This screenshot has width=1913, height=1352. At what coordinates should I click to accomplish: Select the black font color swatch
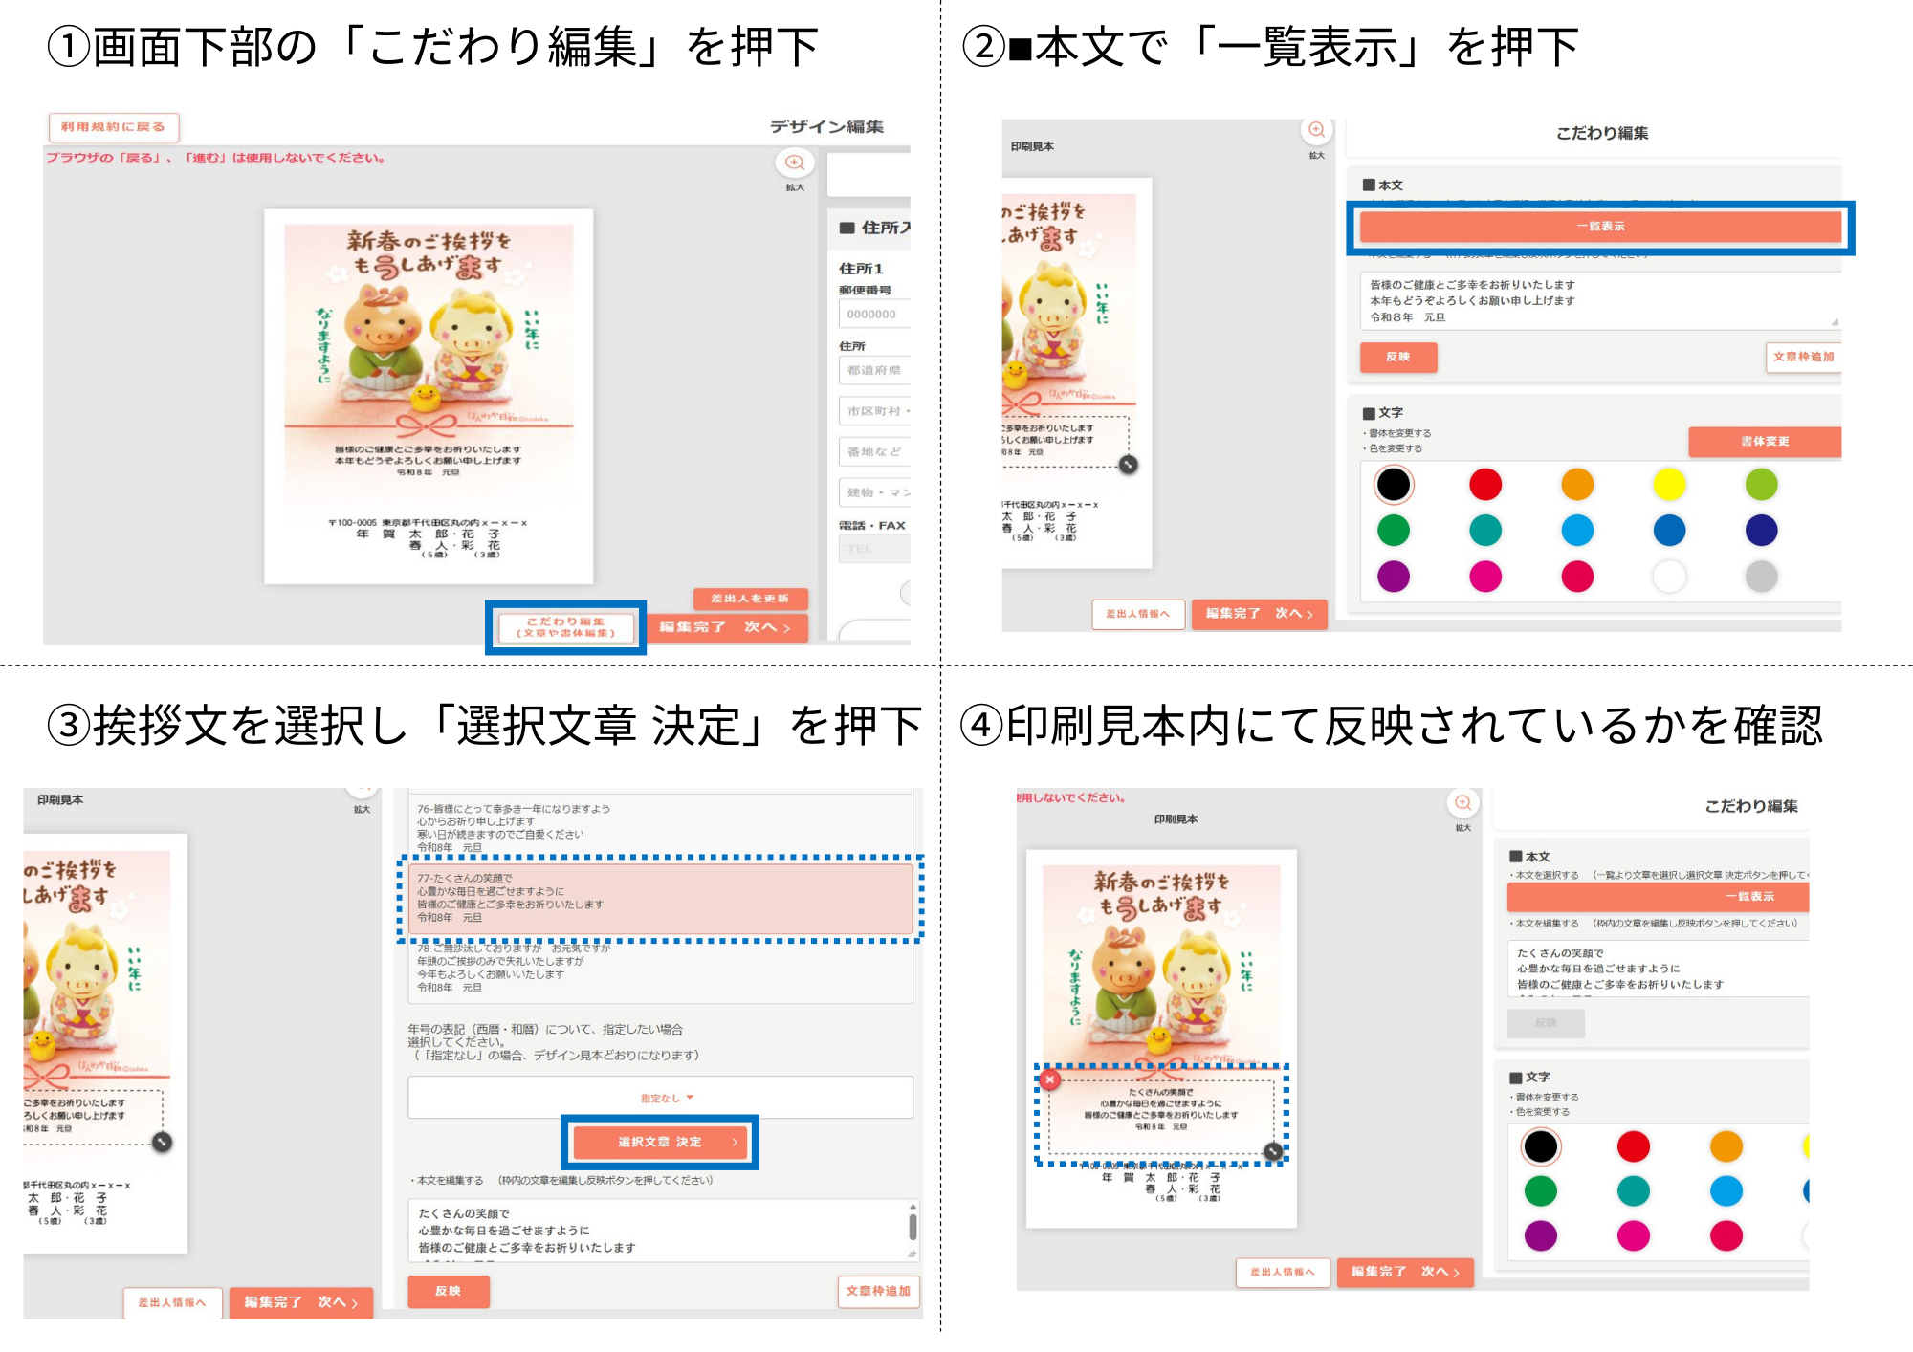coord(1394,485)
